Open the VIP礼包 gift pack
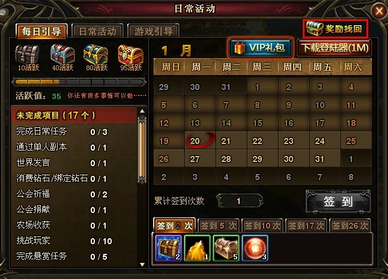 coord(261,47)
